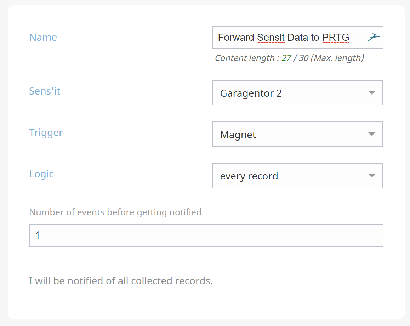Click the underlined word "Sensit" in Name field

click(x=271, y=38)
